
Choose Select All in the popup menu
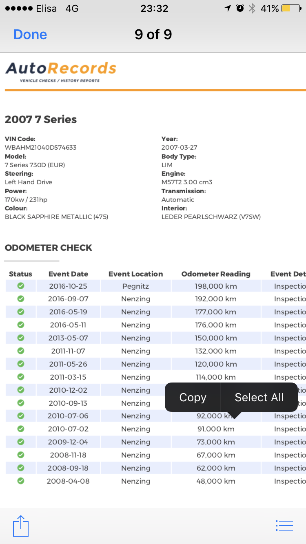tap(259, 398)
